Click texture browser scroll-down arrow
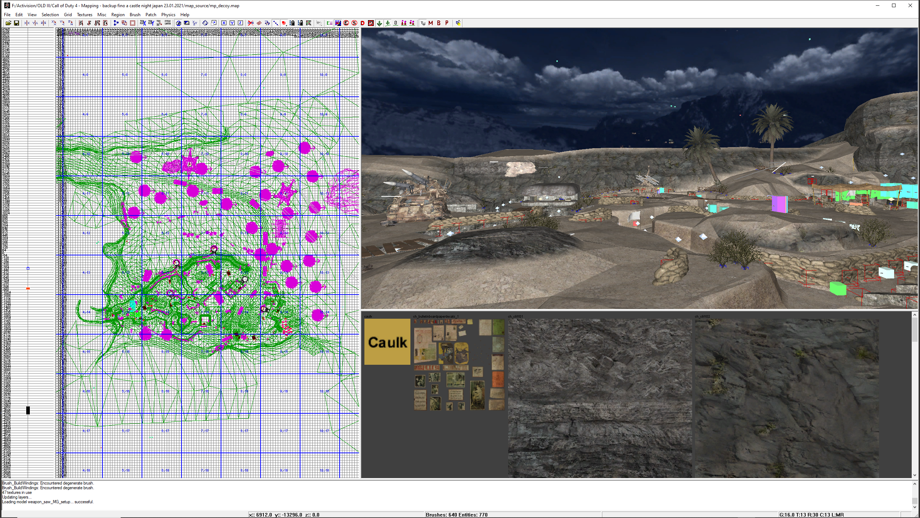 pyautogui.click(x=915, y=475)
